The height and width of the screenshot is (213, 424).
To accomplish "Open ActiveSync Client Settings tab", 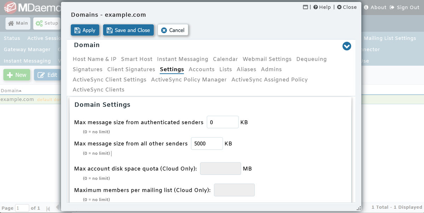I will click(110, 79).
